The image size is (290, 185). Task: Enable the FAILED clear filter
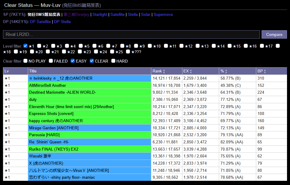point(51,61)
